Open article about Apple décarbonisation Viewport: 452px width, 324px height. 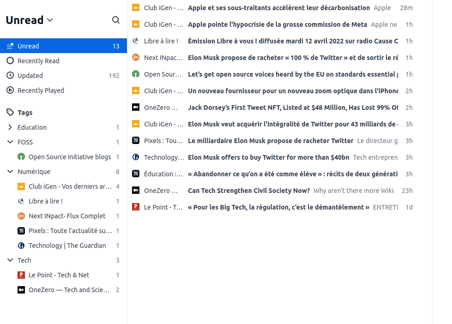tap(279, 8)
